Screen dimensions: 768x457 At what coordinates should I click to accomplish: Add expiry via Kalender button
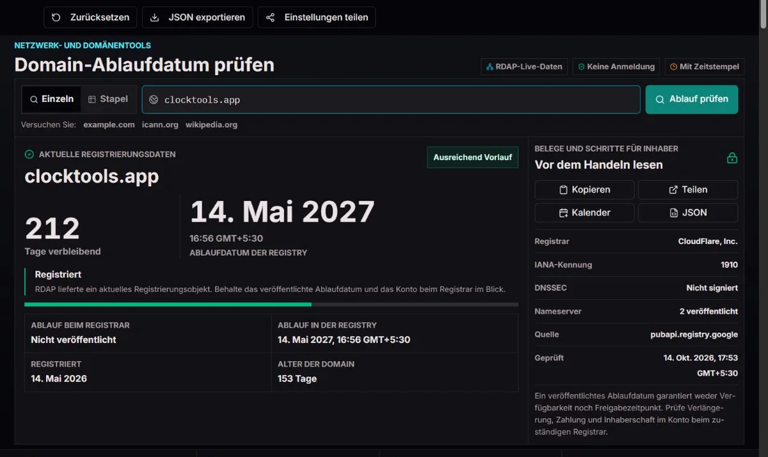point(584,212)
